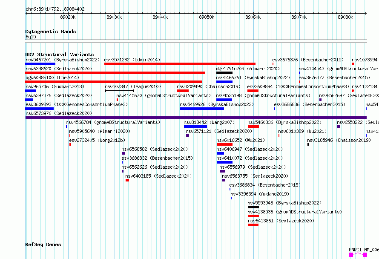Image resolution: width=379 pixels, height=259 pixels.
Task: Select the nsv4525198 (gnomADStructuralVariants) label
Action: tap(263, 95)
